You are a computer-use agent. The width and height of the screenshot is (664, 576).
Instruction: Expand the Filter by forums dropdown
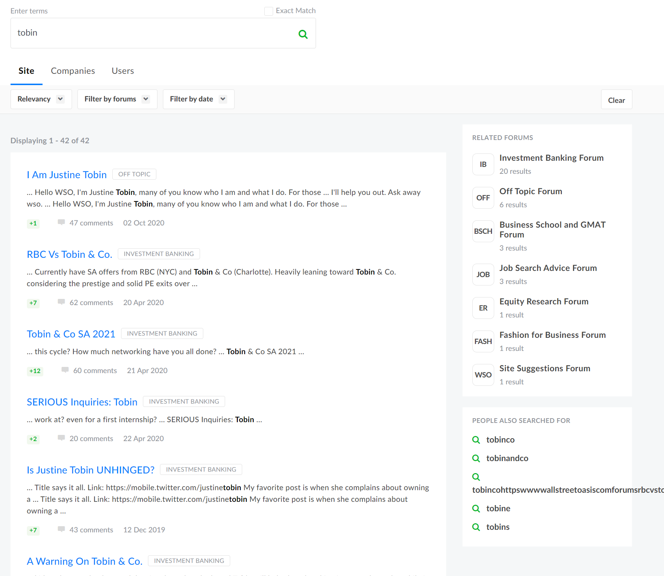click(117, 99)
